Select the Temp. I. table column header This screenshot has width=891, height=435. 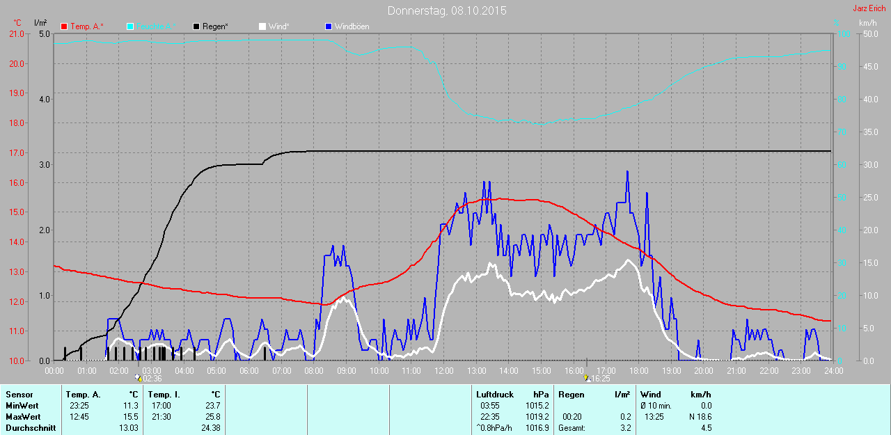(x=164, y=395)
